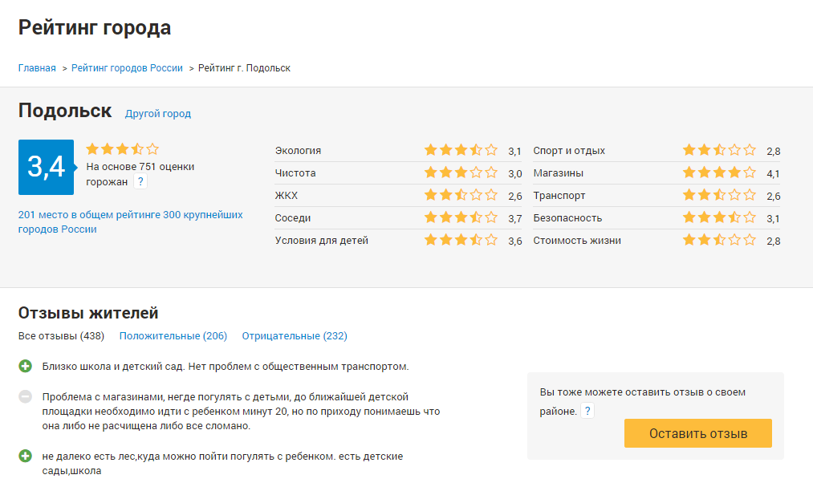
Task: Select the 'Все отзывы (438)' tab
Action: click(x=62, y=336)
